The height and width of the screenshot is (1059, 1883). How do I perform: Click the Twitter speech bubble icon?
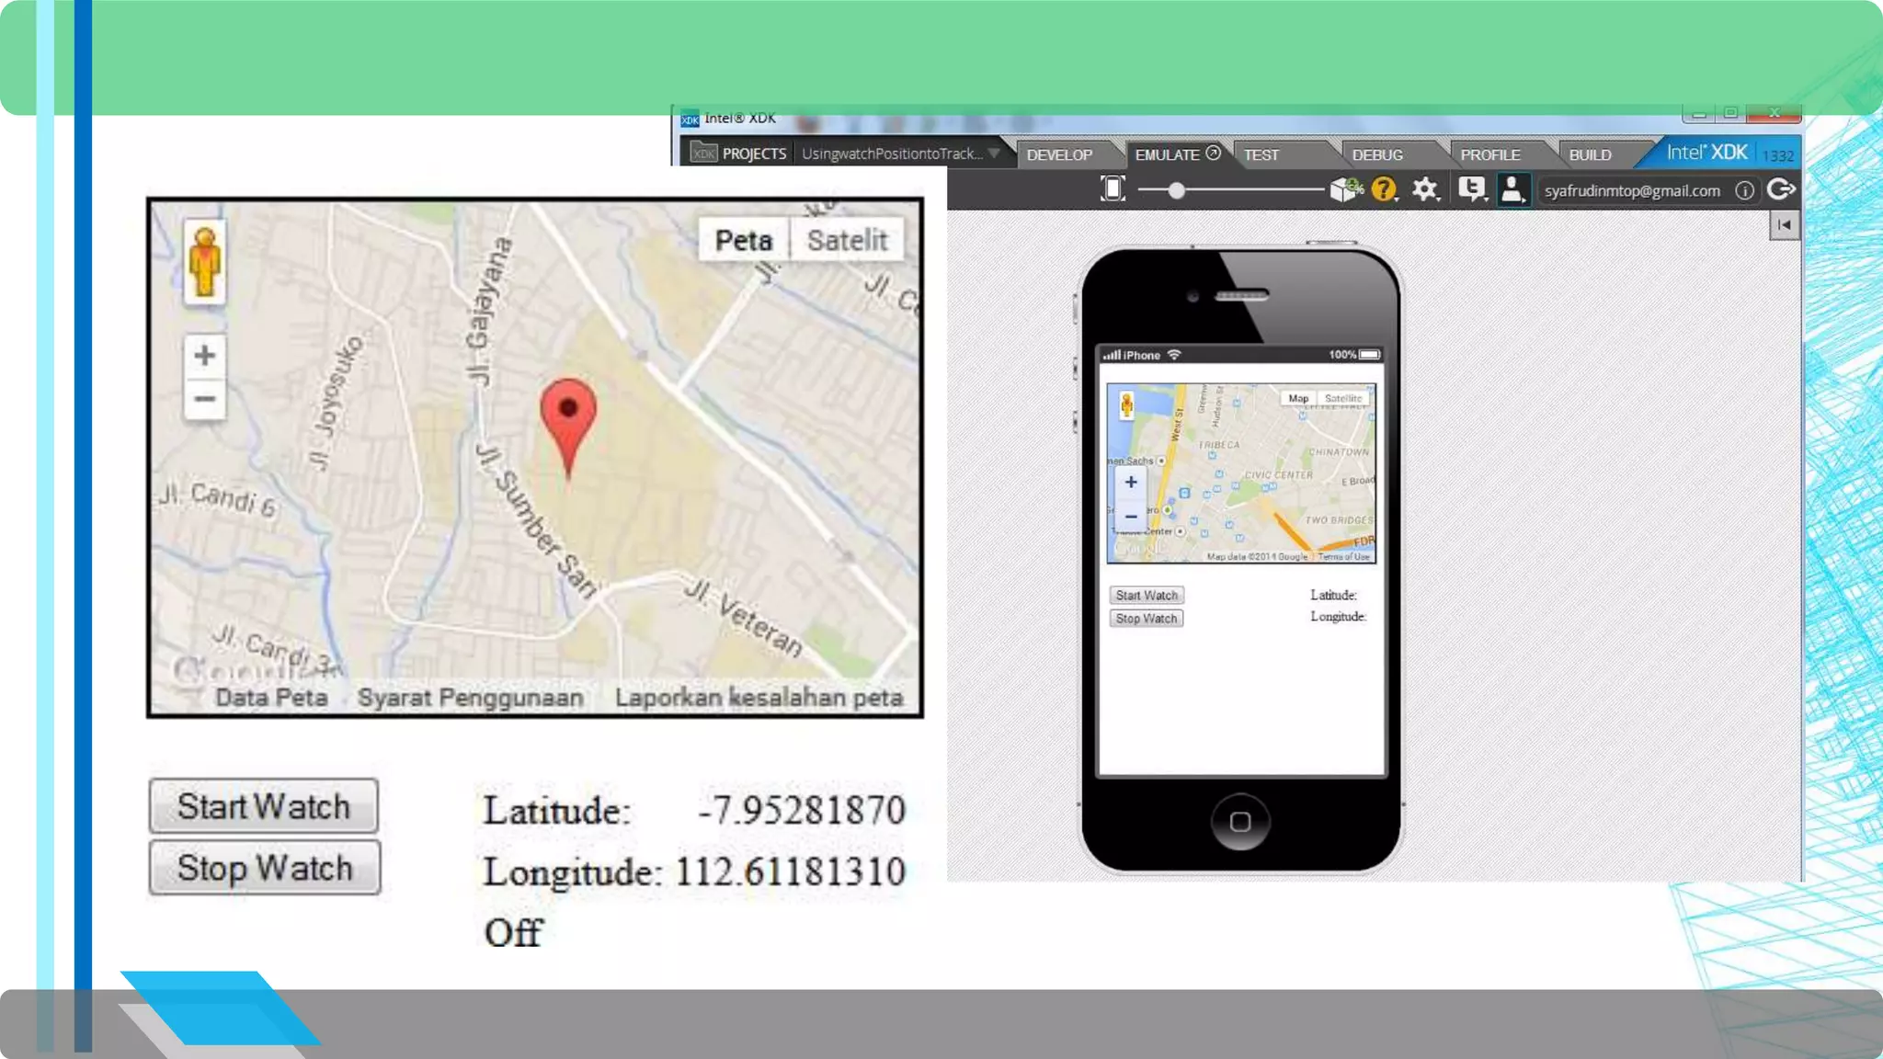point(1471,189)
